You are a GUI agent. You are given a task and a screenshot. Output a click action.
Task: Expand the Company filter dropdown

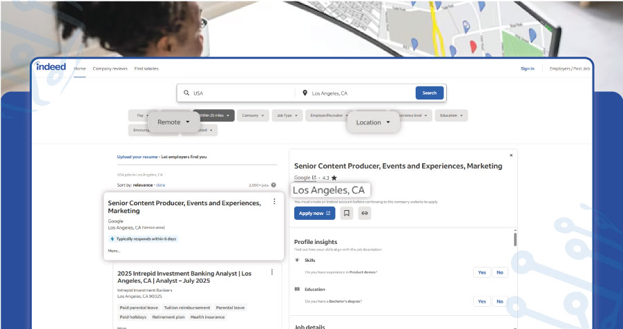coord(253,115)
